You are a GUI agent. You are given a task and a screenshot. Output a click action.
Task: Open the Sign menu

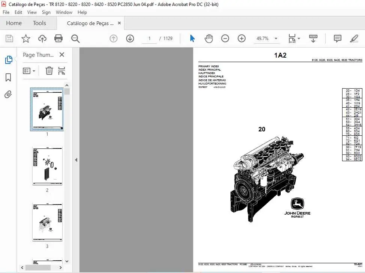tap(46, 12)
